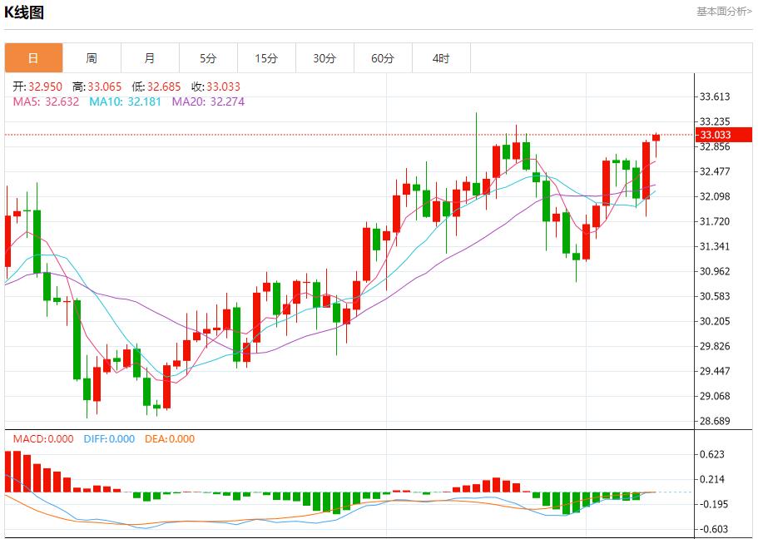The width and height of the screenshot is (758, 539).
Task: Select the 日 daily chart tab
Action: click(x=33, y=58)
